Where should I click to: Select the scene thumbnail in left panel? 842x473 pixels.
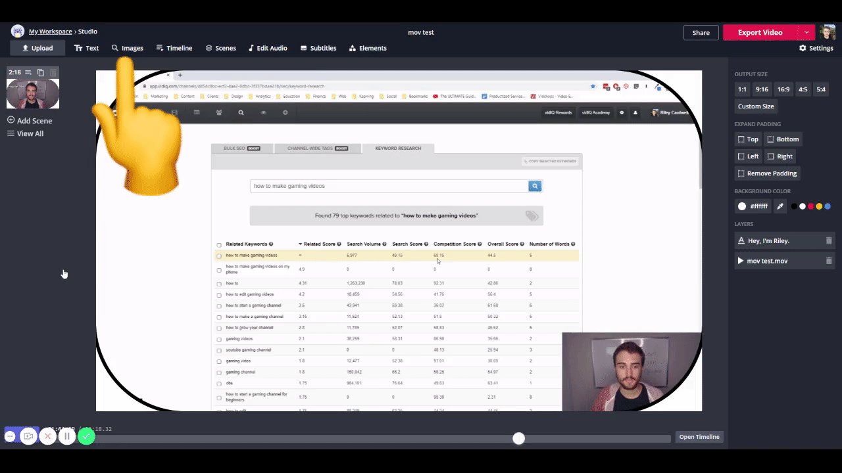pyautogui.click(x=33, y=94)
